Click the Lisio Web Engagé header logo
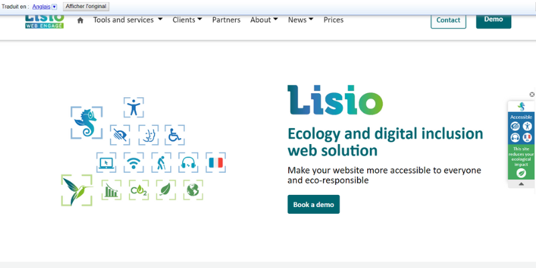 44,22
